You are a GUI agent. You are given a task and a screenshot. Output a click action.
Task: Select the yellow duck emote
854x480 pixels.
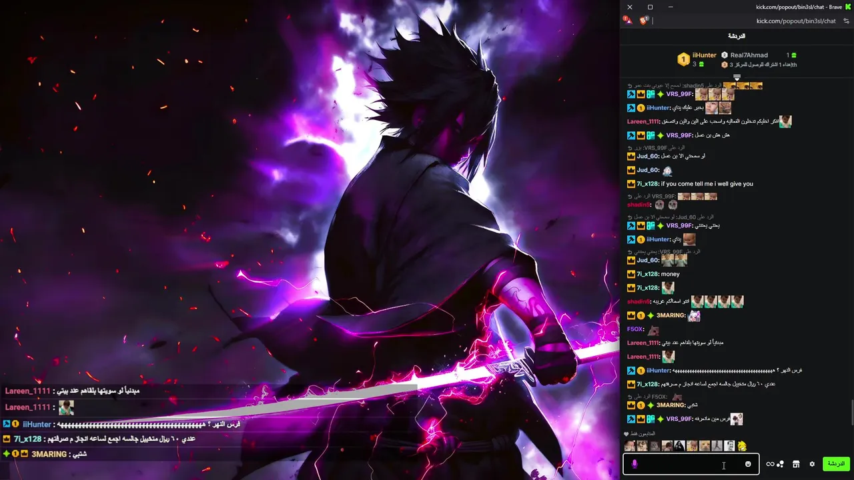click(x=742, y=446)
